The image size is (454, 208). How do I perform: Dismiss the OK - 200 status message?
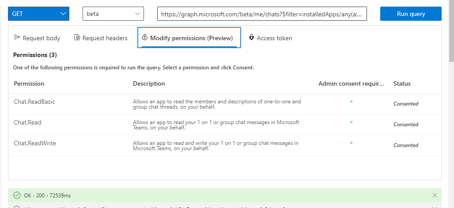tap(434, 195)
